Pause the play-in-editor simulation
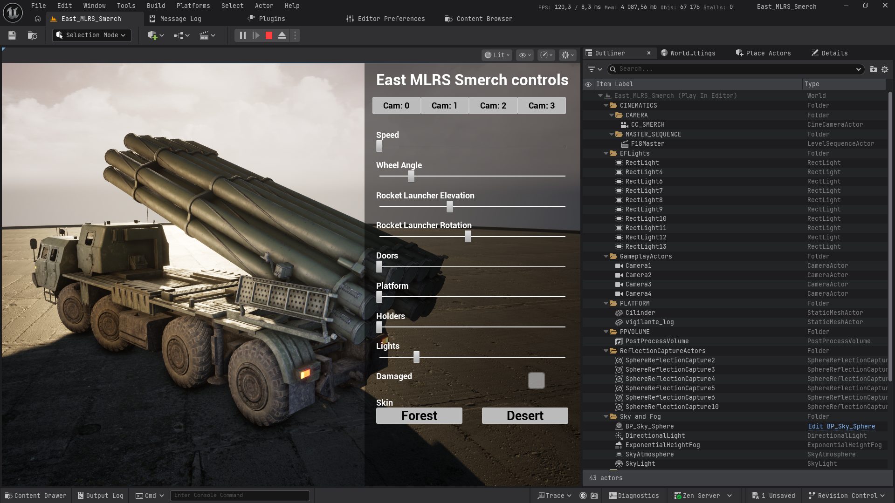This screenshot has height=503, width=895. (242, 35)
